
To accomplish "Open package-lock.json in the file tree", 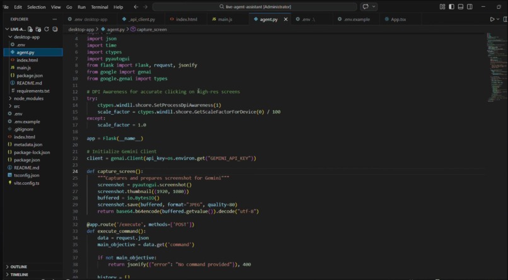I will (x=33, y=153).
